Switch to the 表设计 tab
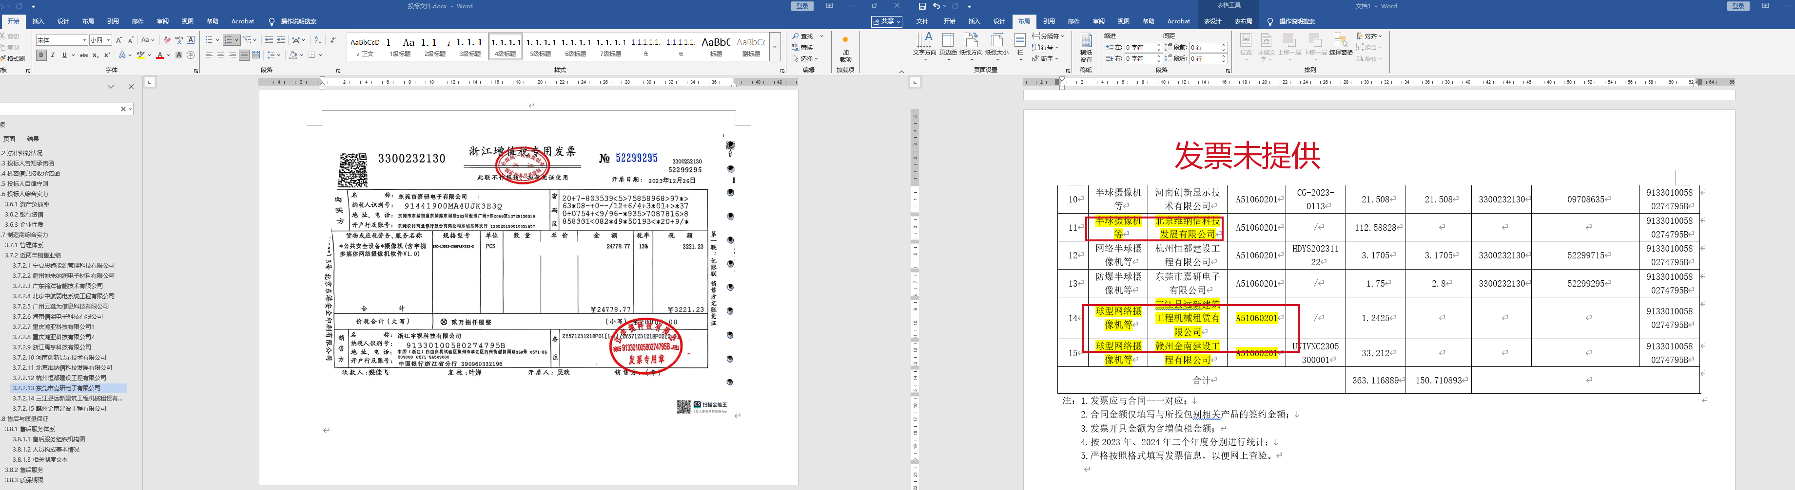Image resolution: width=1795 pixels, height=490 pixels. (x=1212, y=21)
